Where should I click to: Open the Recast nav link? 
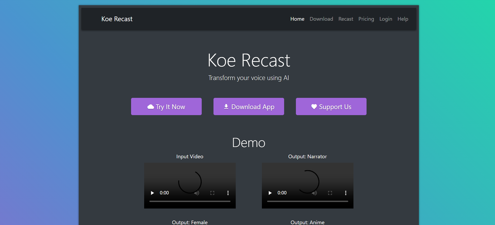coord(346,19)
